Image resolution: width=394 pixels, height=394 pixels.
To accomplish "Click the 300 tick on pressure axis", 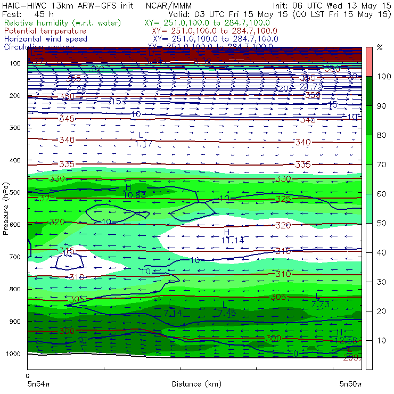I will click(x=15, y=128).
